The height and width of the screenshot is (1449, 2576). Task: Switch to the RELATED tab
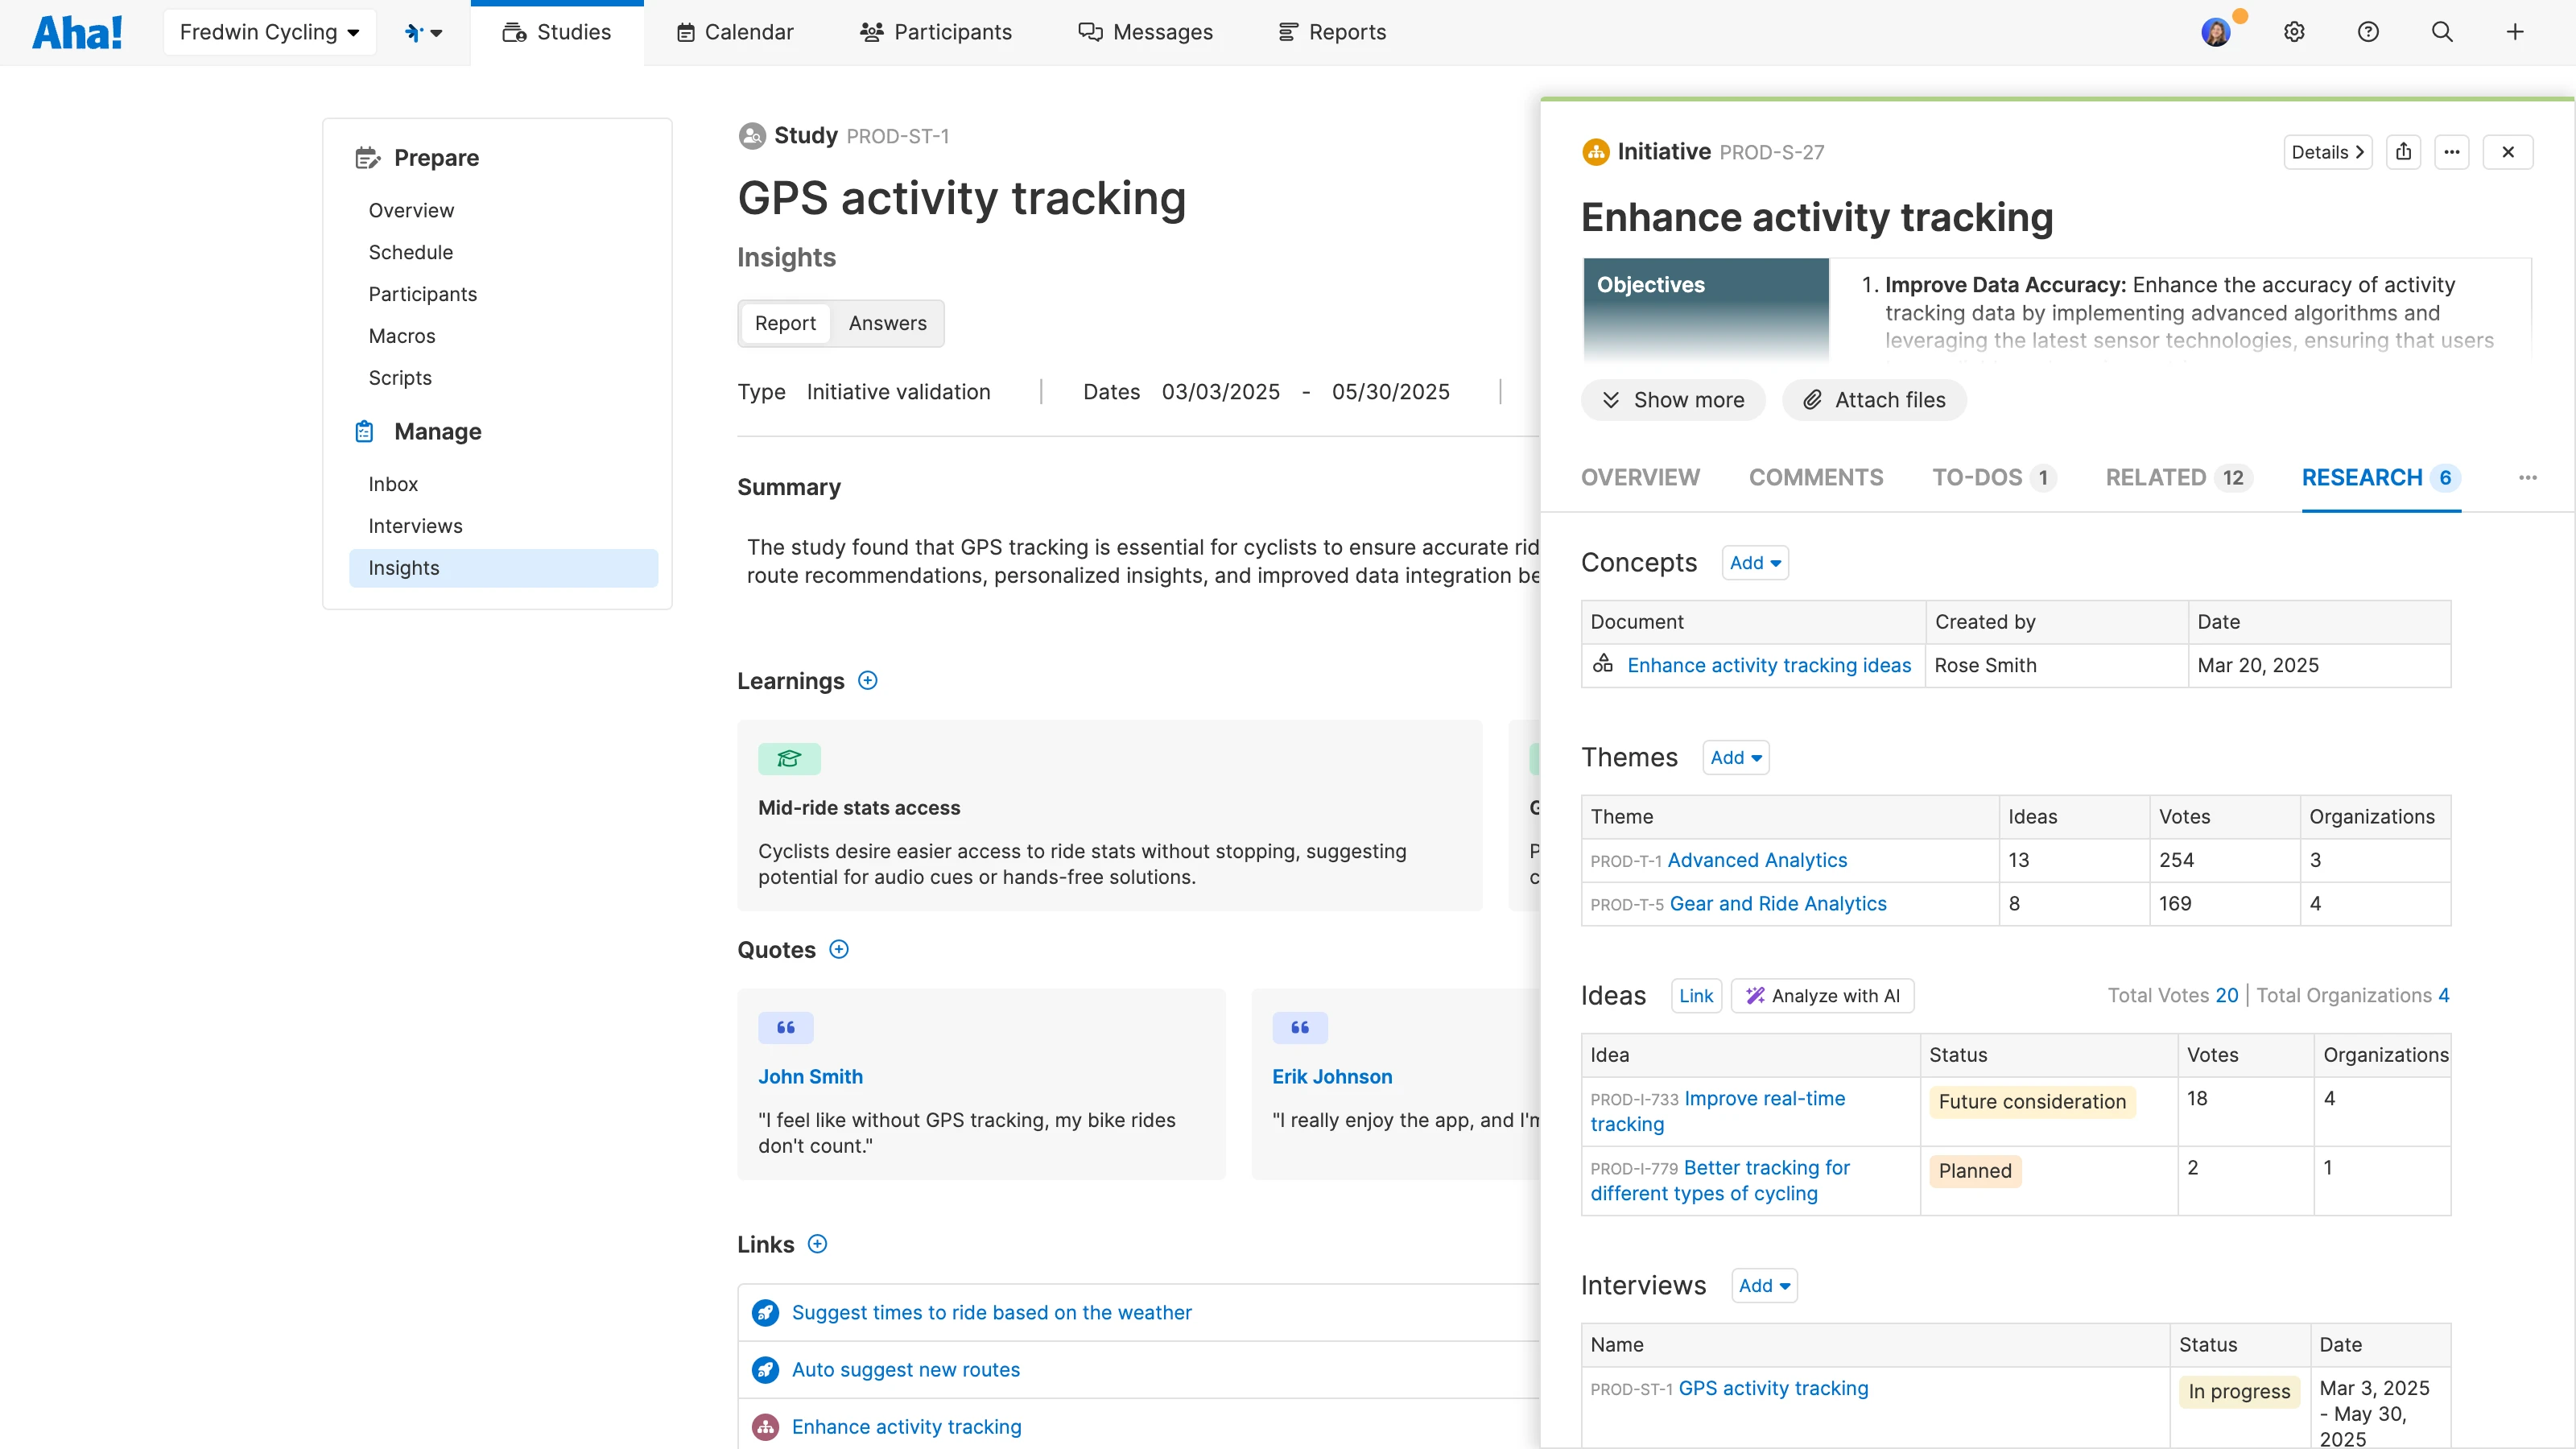[x=2177, y=478]
